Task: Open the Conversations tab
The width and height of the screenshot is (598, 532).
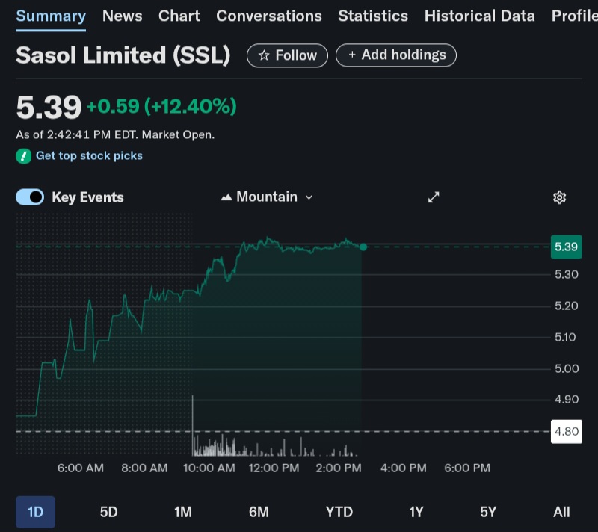Action: click(x=269, y=16)
